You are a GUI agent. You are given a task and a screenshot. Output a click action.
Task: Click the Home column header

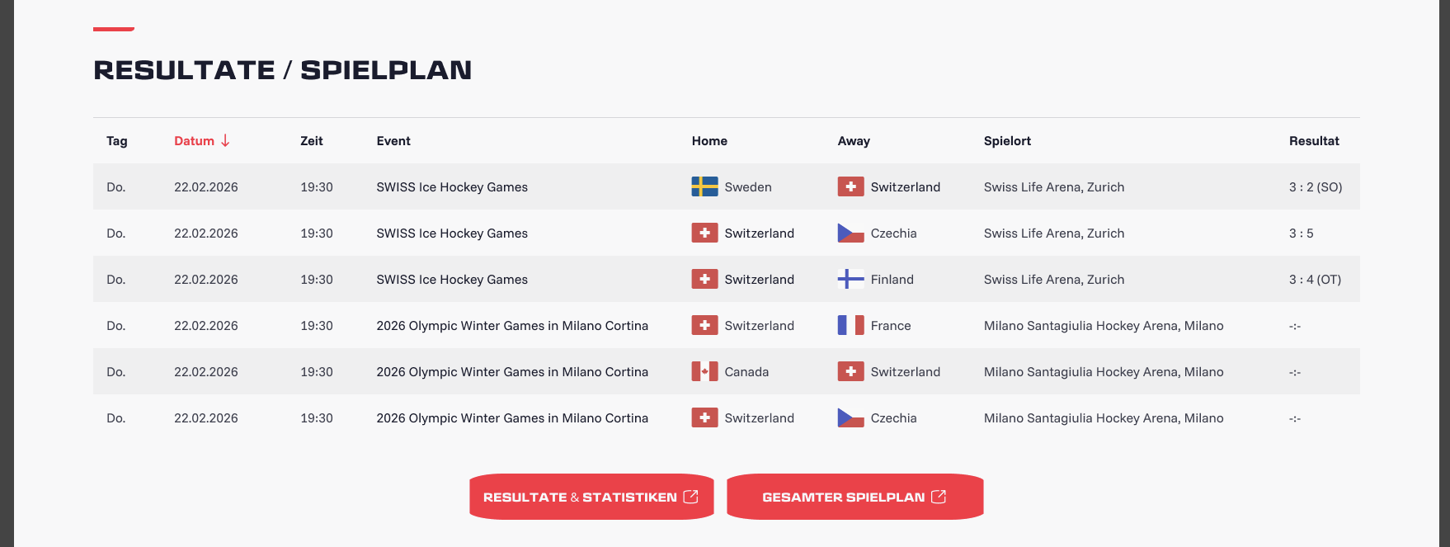pos(709,141)
